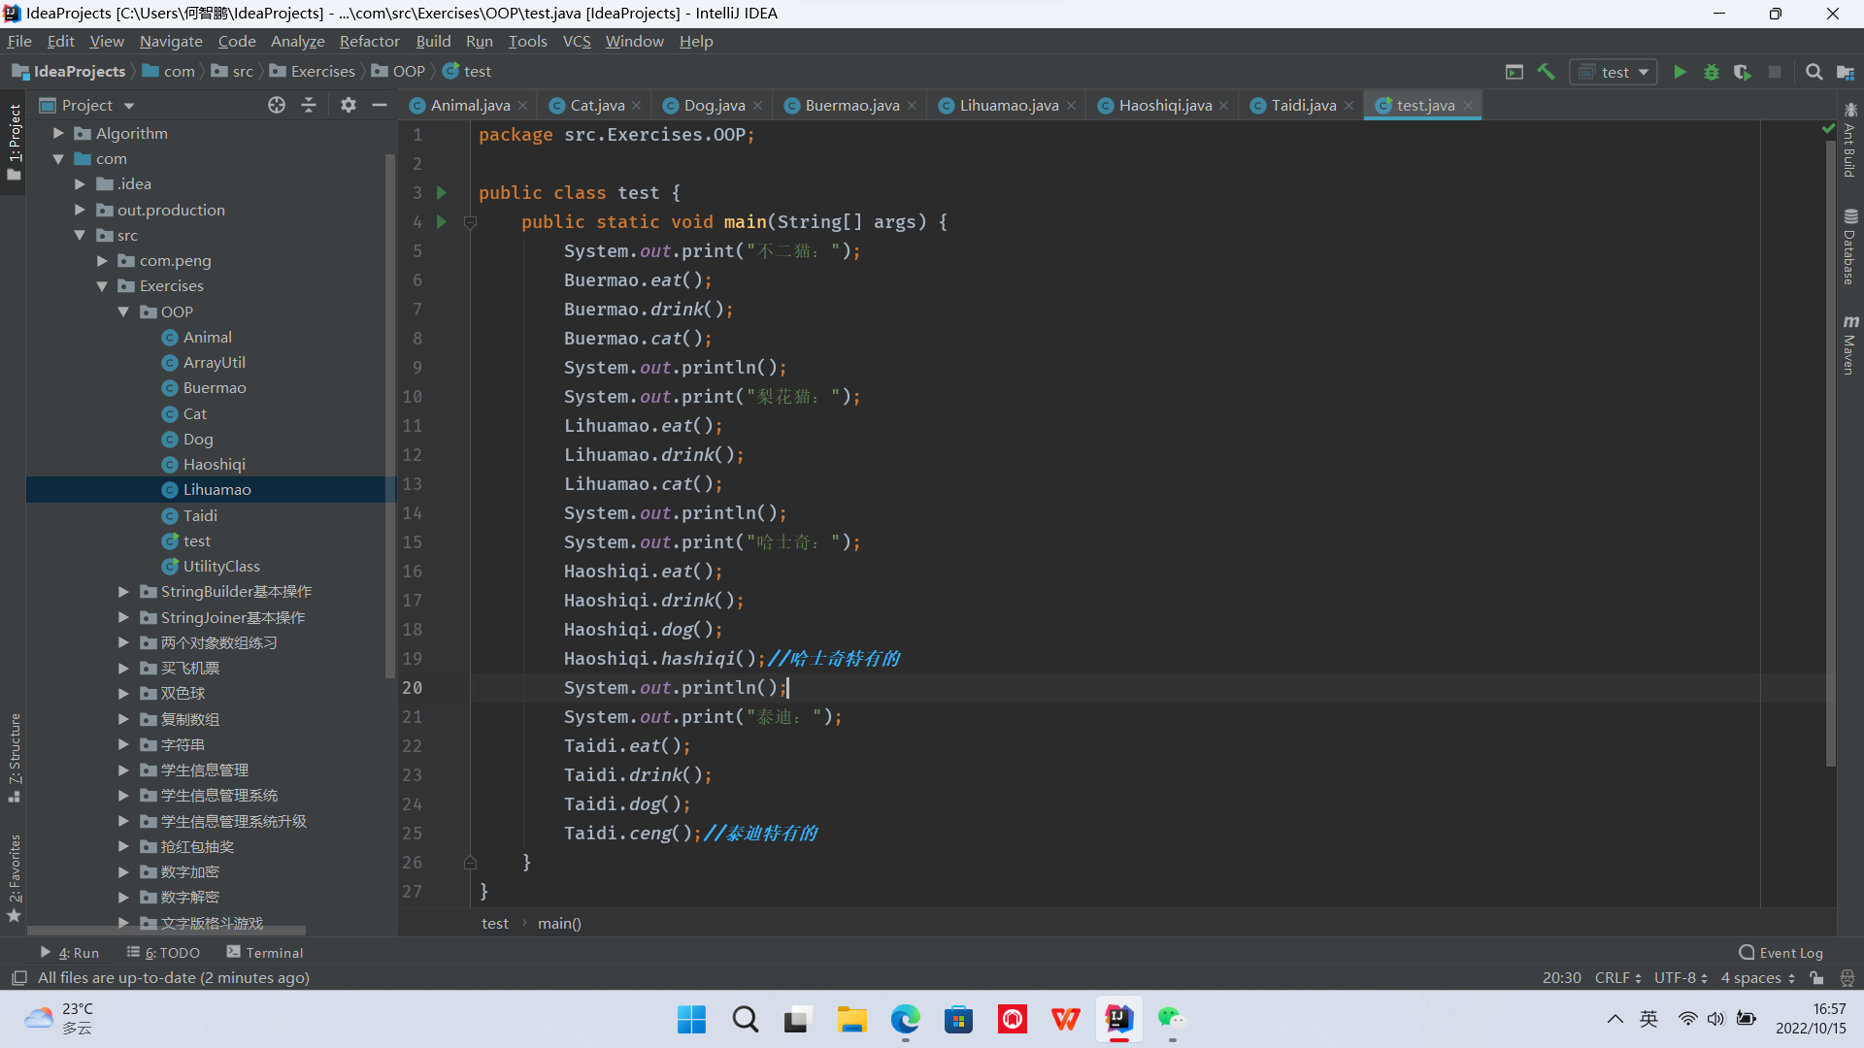Toggle the Structure tool window
Image resolution: width=1864 pixels, height=1048 pixels.
click(15, 757)
